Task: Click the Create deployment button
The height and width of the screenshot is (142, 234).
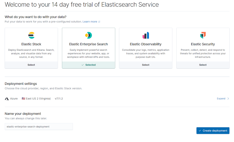Action: 213,131
